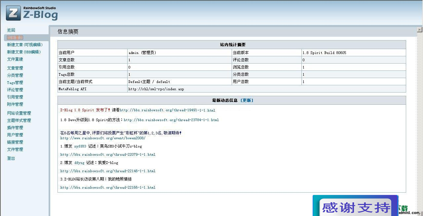The image size is (423, 216).
Task: Open 链接管理 in the sidebar
Action: (15, 142)
